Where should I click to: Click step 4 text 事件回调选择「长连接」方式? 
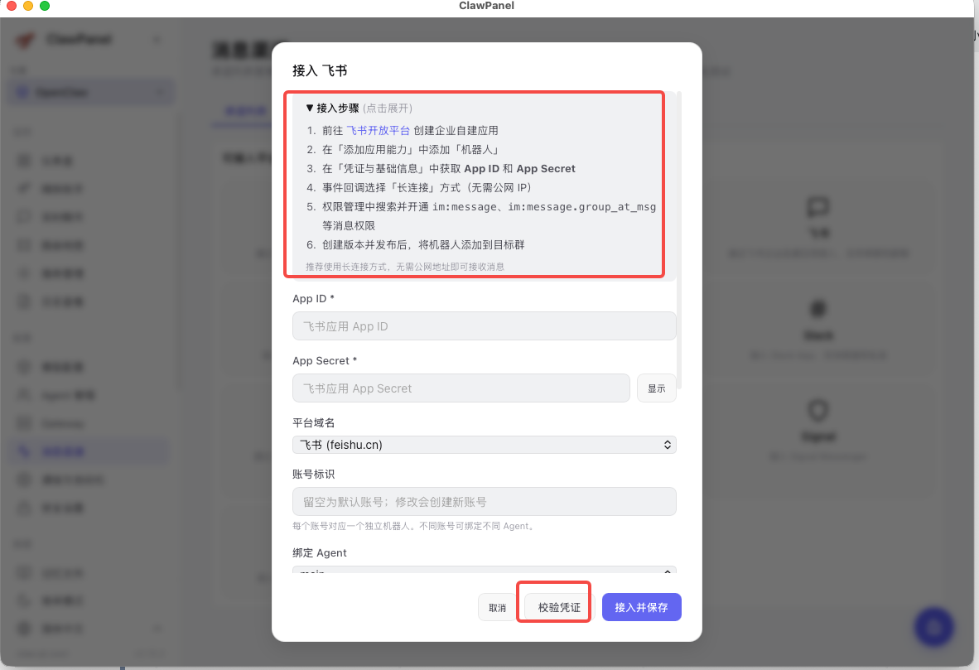coord(427,187)
